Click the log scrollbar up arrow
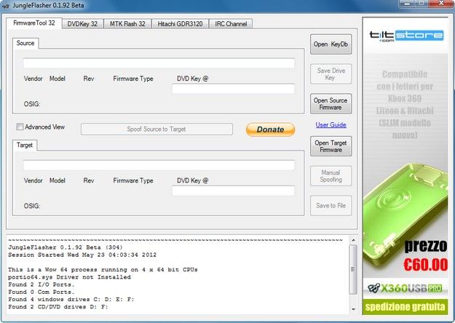The height and width of the screenshot is (323, 455). click(x=353, y=240)
